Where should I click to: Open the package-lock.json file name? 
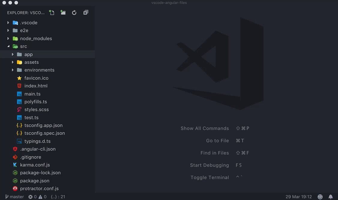[40, 173]
